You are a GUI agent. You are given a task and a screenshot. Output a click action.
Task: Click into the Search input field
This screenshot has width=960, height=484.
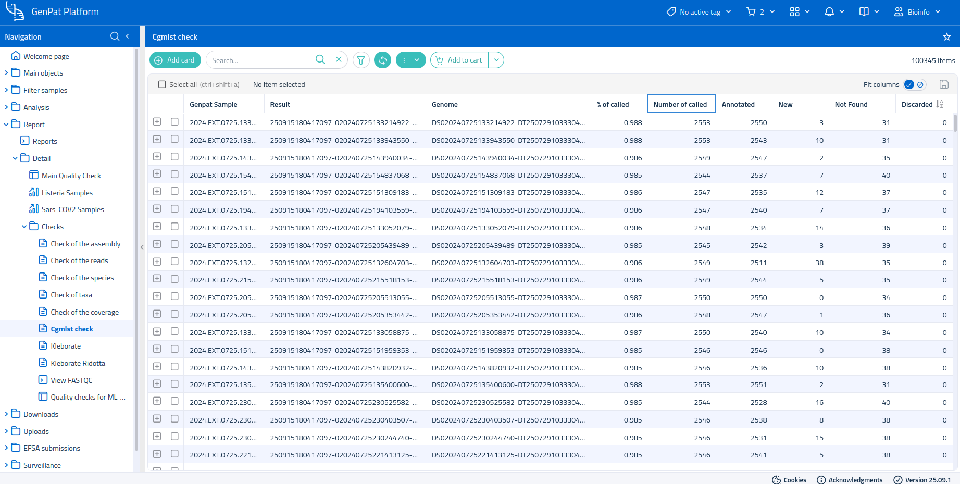point(260,60)
